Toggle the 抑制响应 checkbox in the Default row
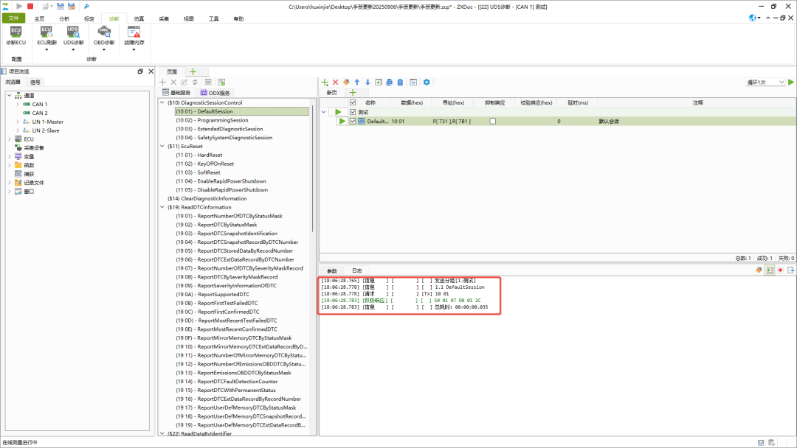797x448 pixels. tap(493, 121)
